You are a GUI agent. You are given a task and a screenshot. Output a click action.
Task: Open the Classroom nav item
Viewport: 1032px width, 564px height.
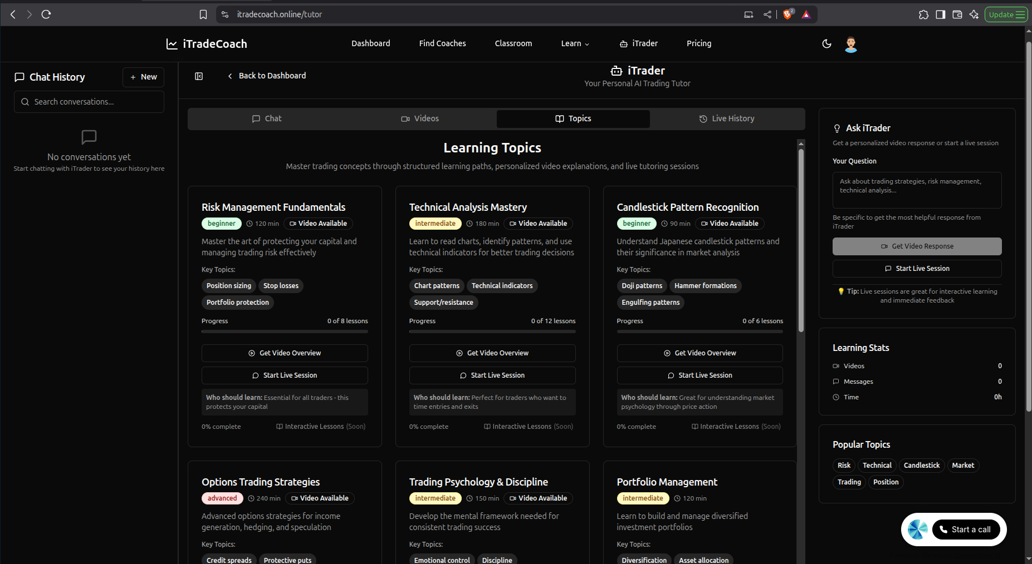[x=513, y=43]
